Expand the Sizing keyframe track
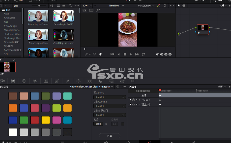 point(139,104)
